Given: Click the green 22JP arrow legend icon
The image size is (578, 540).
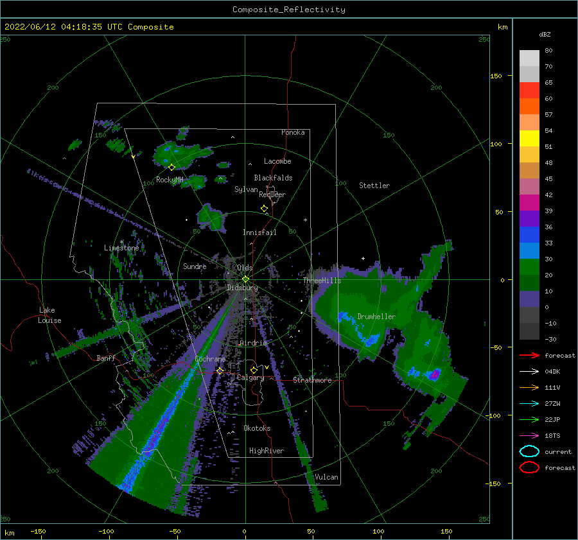Looking at the screenshot, I should pyautogui.click(x=529, y=419).
